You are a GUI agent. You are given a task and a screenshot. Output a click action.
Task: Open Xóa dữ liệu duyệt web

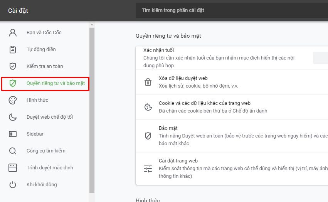click(x=232, y=82)
